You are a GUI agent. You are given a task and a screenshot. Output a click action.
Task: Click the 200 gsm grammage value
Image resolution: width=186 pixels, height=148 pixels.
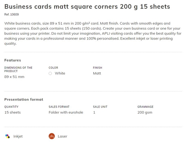pos(145,112)
